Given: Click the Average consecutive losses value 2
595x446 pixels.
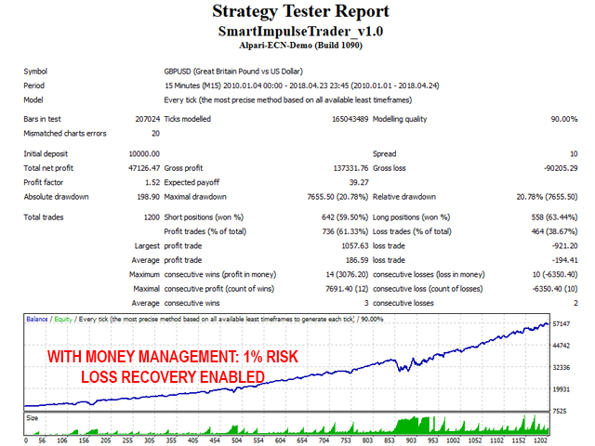Looking at the screenshot, I should click(575, 303).
